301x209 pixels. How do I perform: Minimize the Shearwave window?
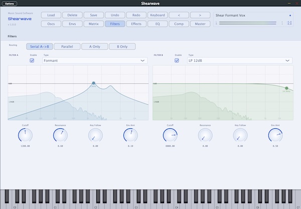click(x=289, y=4)
